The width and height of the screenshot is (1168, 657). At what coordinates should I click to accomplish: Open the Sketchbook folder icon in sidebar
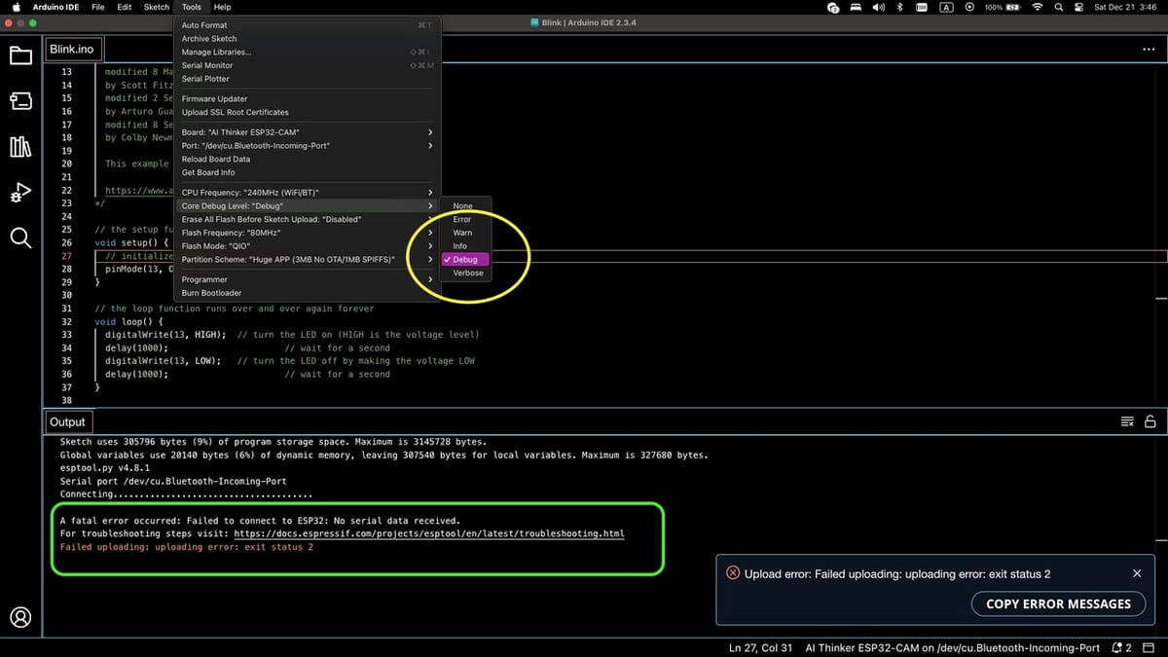coord(20,55)
